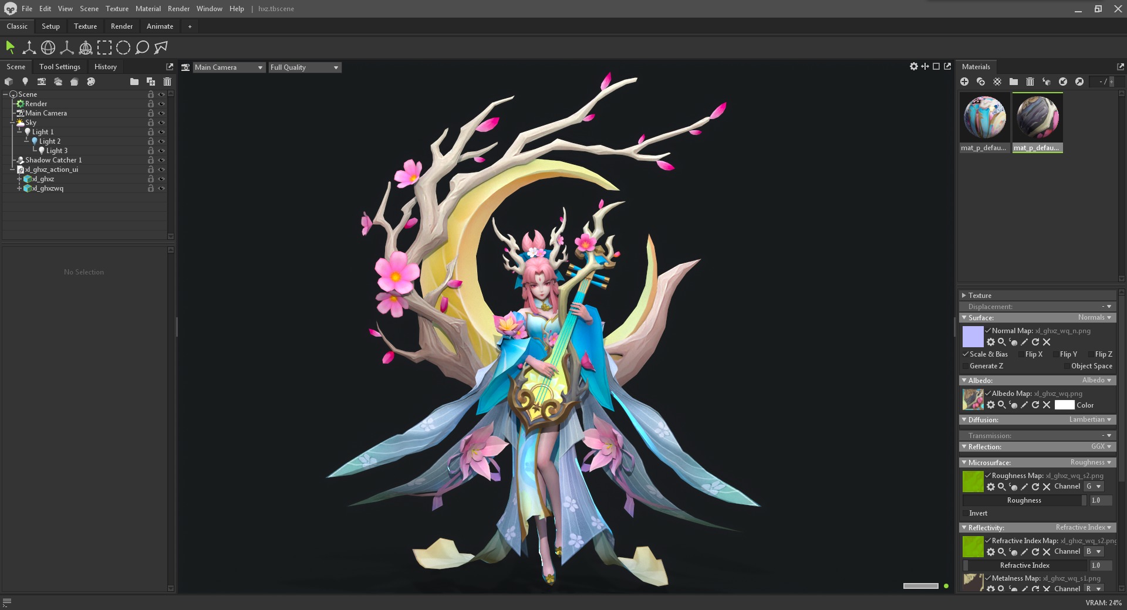The width and height of the screenshot is (1127, 610).
Task: Create a new material with plus icon
Action: click(964, 82)
